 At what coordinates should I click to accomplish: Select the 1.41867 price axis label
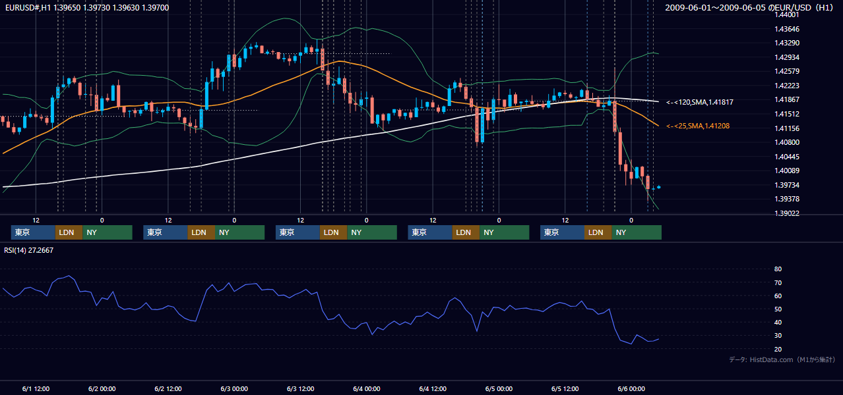[787, 99]
